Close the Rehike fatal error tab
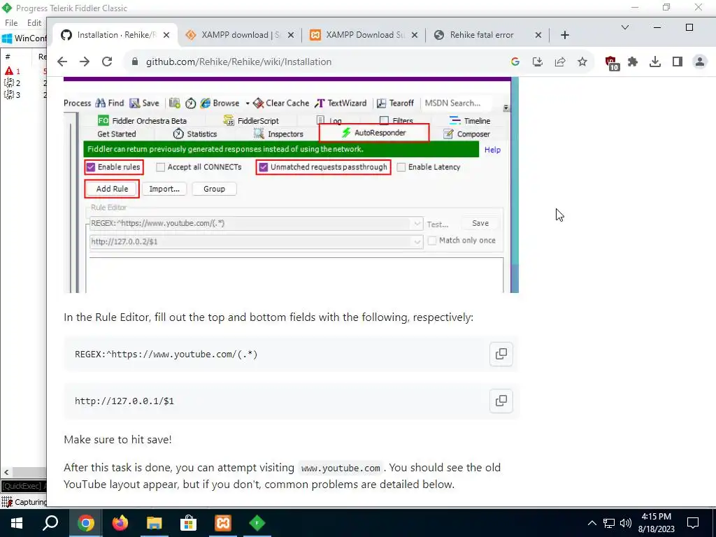Image resolution: width=716 pixels, height=537 pixels. tap(538, 35)
